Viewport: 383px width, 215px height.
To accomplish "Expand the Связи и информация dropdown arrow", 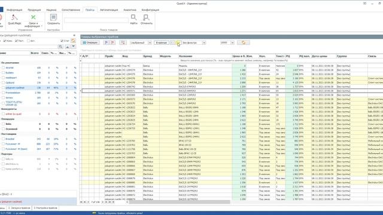I will coord(42,26).
